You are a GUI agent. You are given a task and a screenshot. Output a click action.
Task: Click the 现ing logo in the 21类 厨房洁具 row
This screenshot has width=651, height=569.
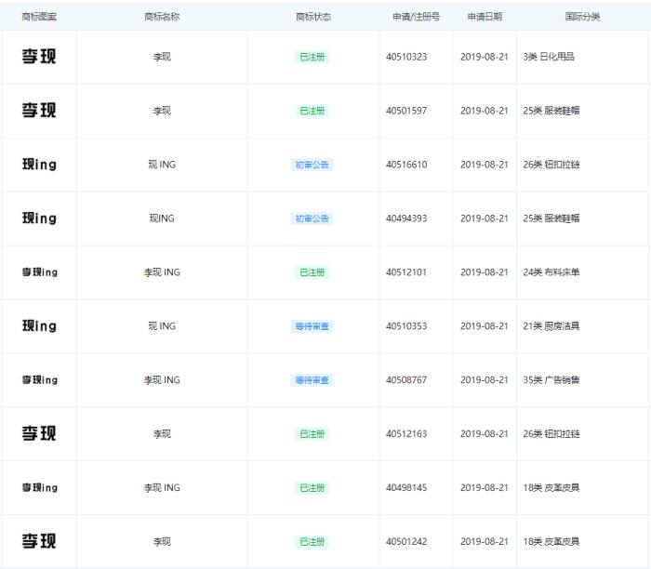pyautogui.click(x=39, y=326)
